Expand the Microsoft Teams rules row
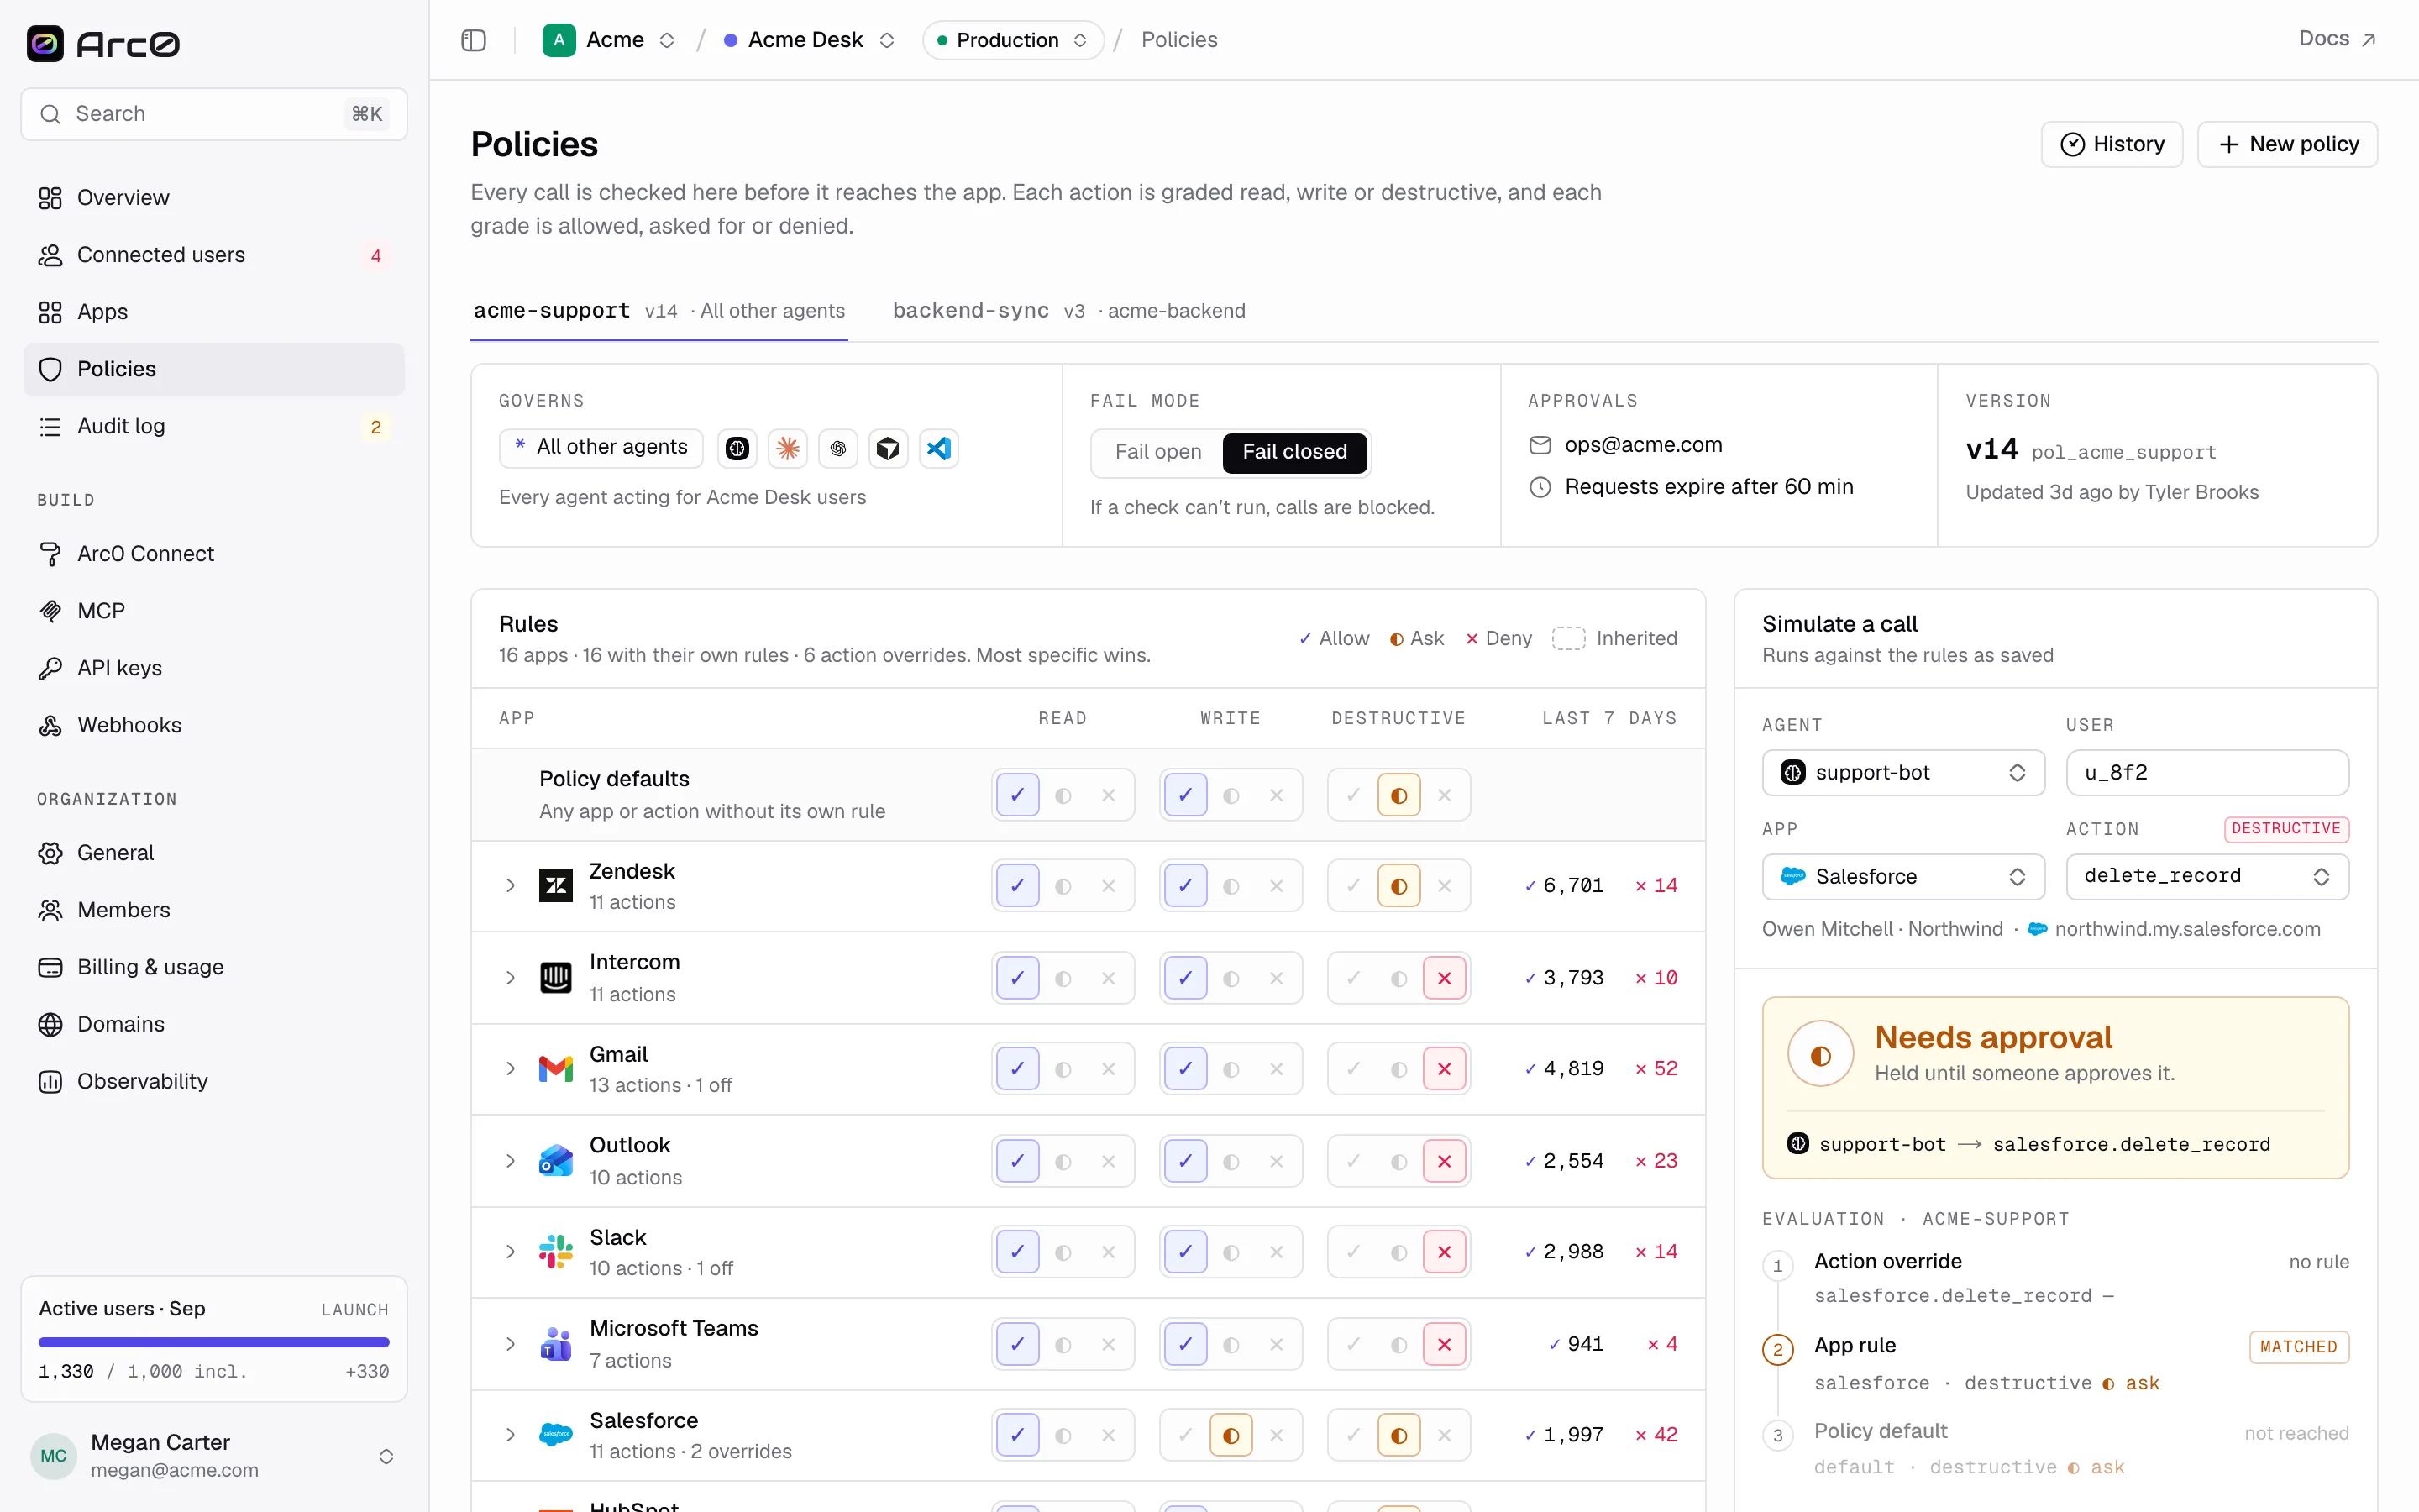The width and height of the screenshot is (2419, 1512). (510, 1344)
